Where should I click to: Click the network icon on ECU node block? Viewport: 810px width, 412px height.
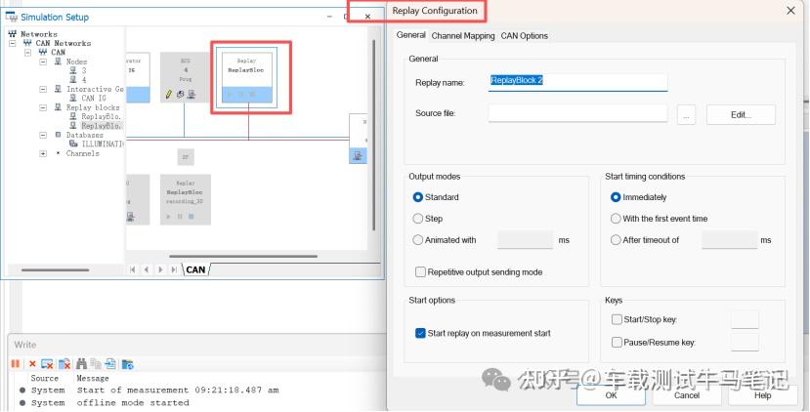(x=192, y=94)
